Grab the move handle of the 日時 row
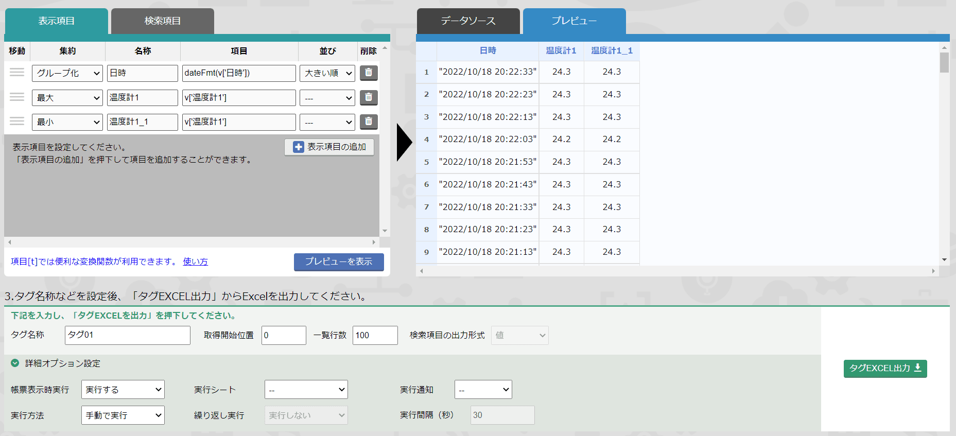Image resolution: width=956 pixels, height=436 pixels. 17,73
